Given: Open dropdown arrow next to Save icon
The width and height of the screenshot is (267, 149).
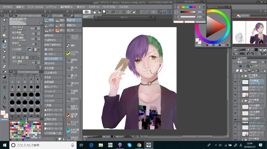Looking at the screenshot, I should [107, 12].
